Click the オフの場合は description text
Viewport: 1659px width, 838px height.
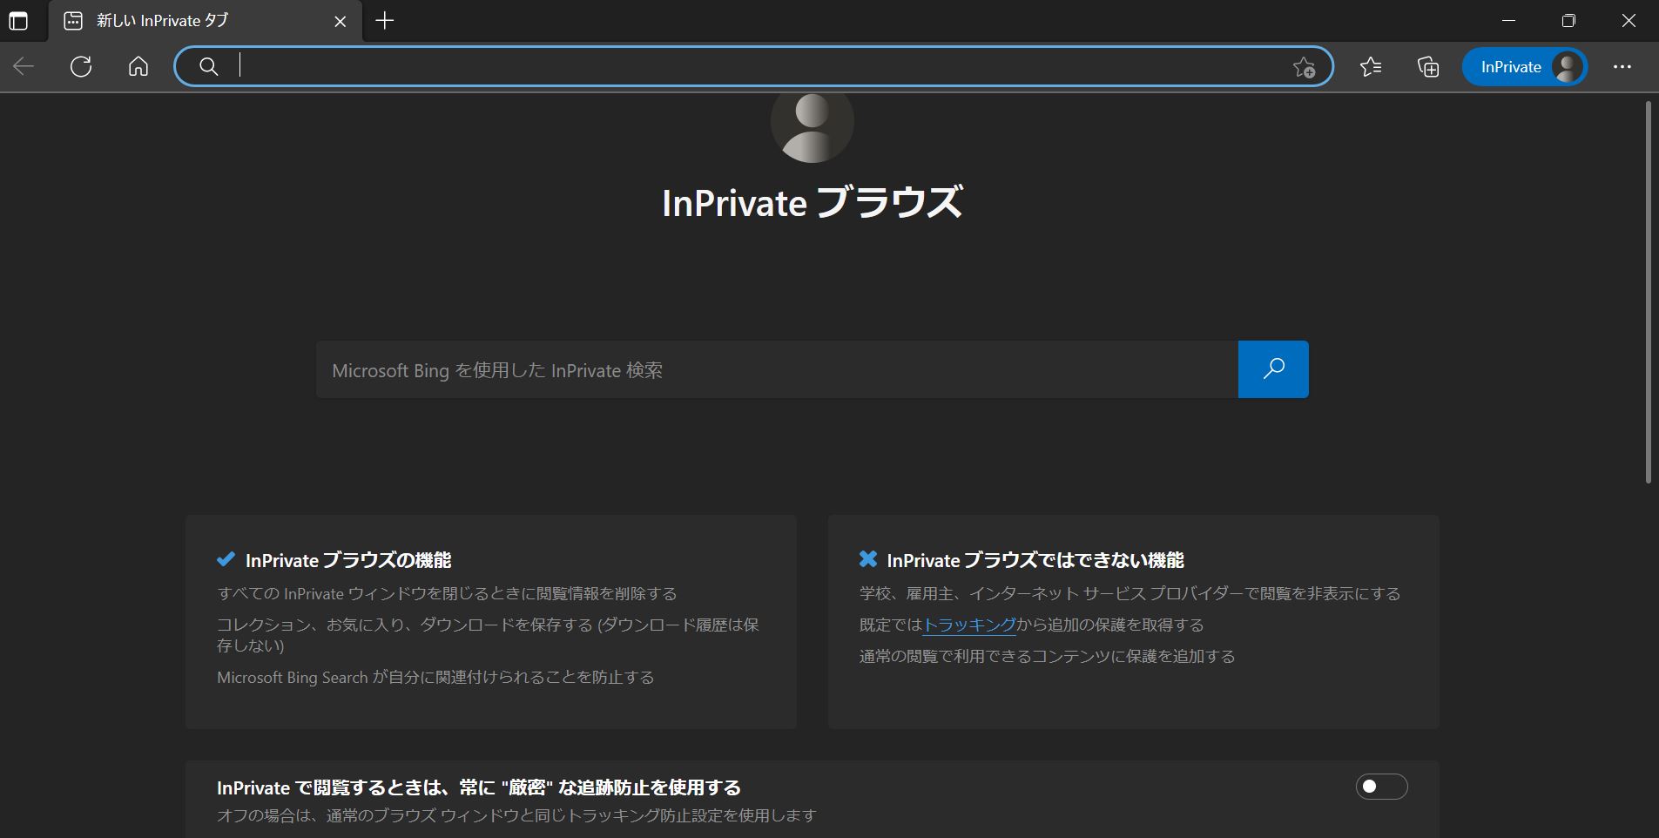pos(516,815)
